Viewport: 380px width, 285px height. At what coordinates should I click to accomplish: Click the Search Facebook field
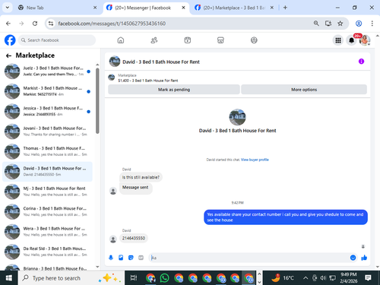[x=57, y=40]
